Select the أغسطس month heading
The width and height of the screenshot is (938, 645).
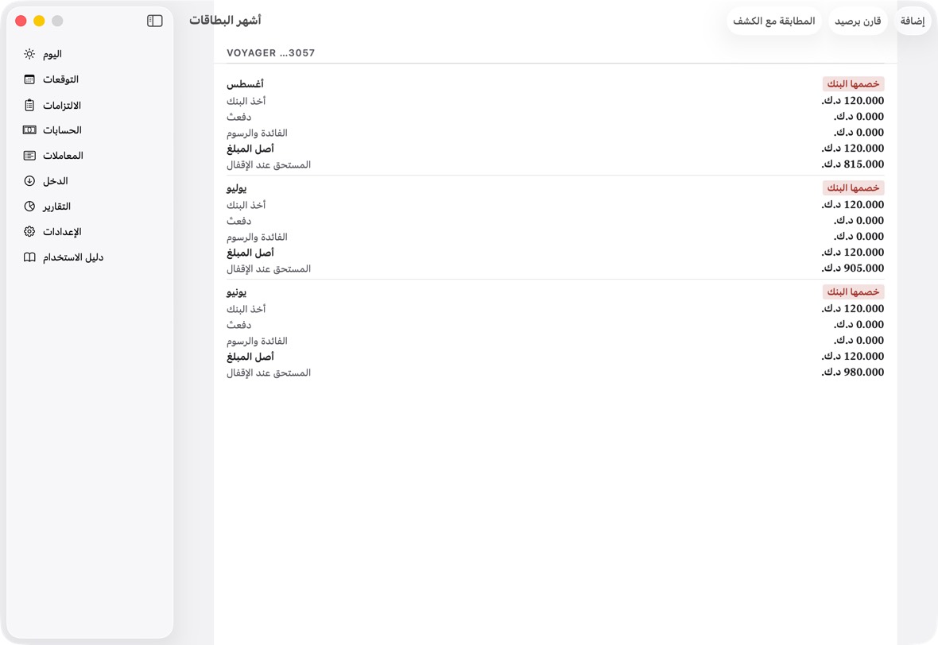click(x=246, y=84)
